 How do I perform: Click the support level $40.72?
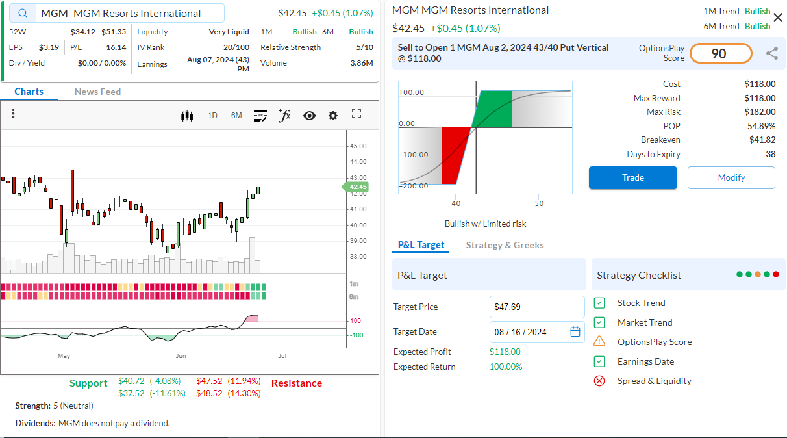[132, 381]
